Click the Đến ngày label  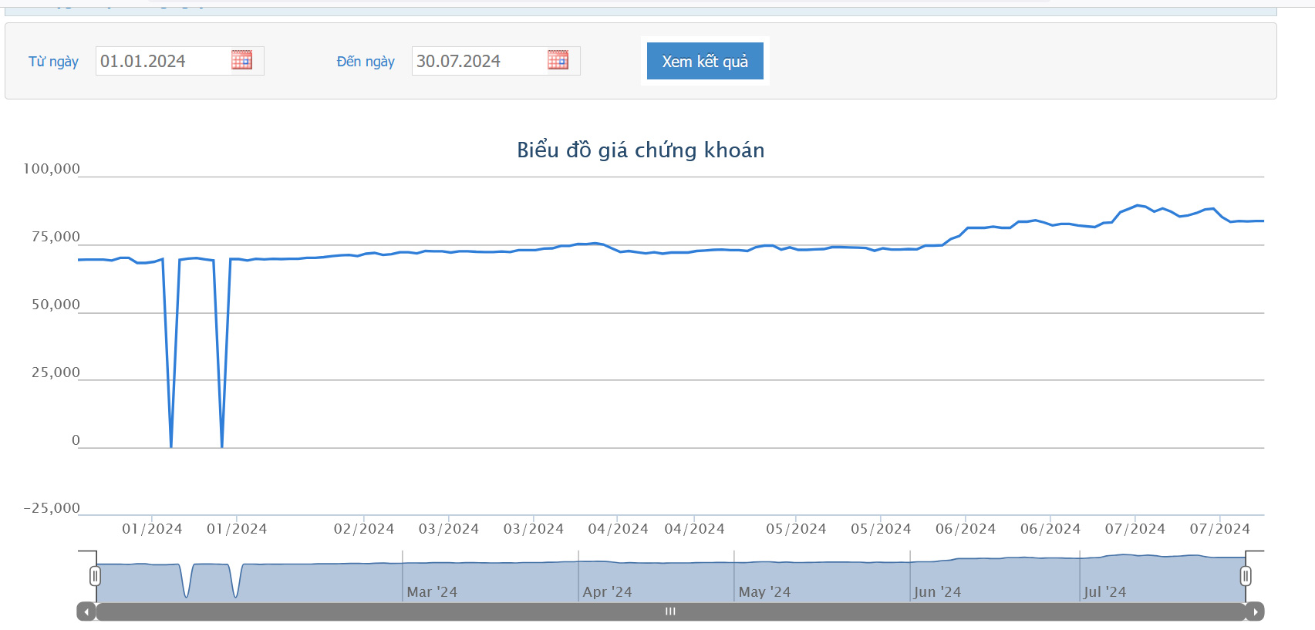[366, 62]
